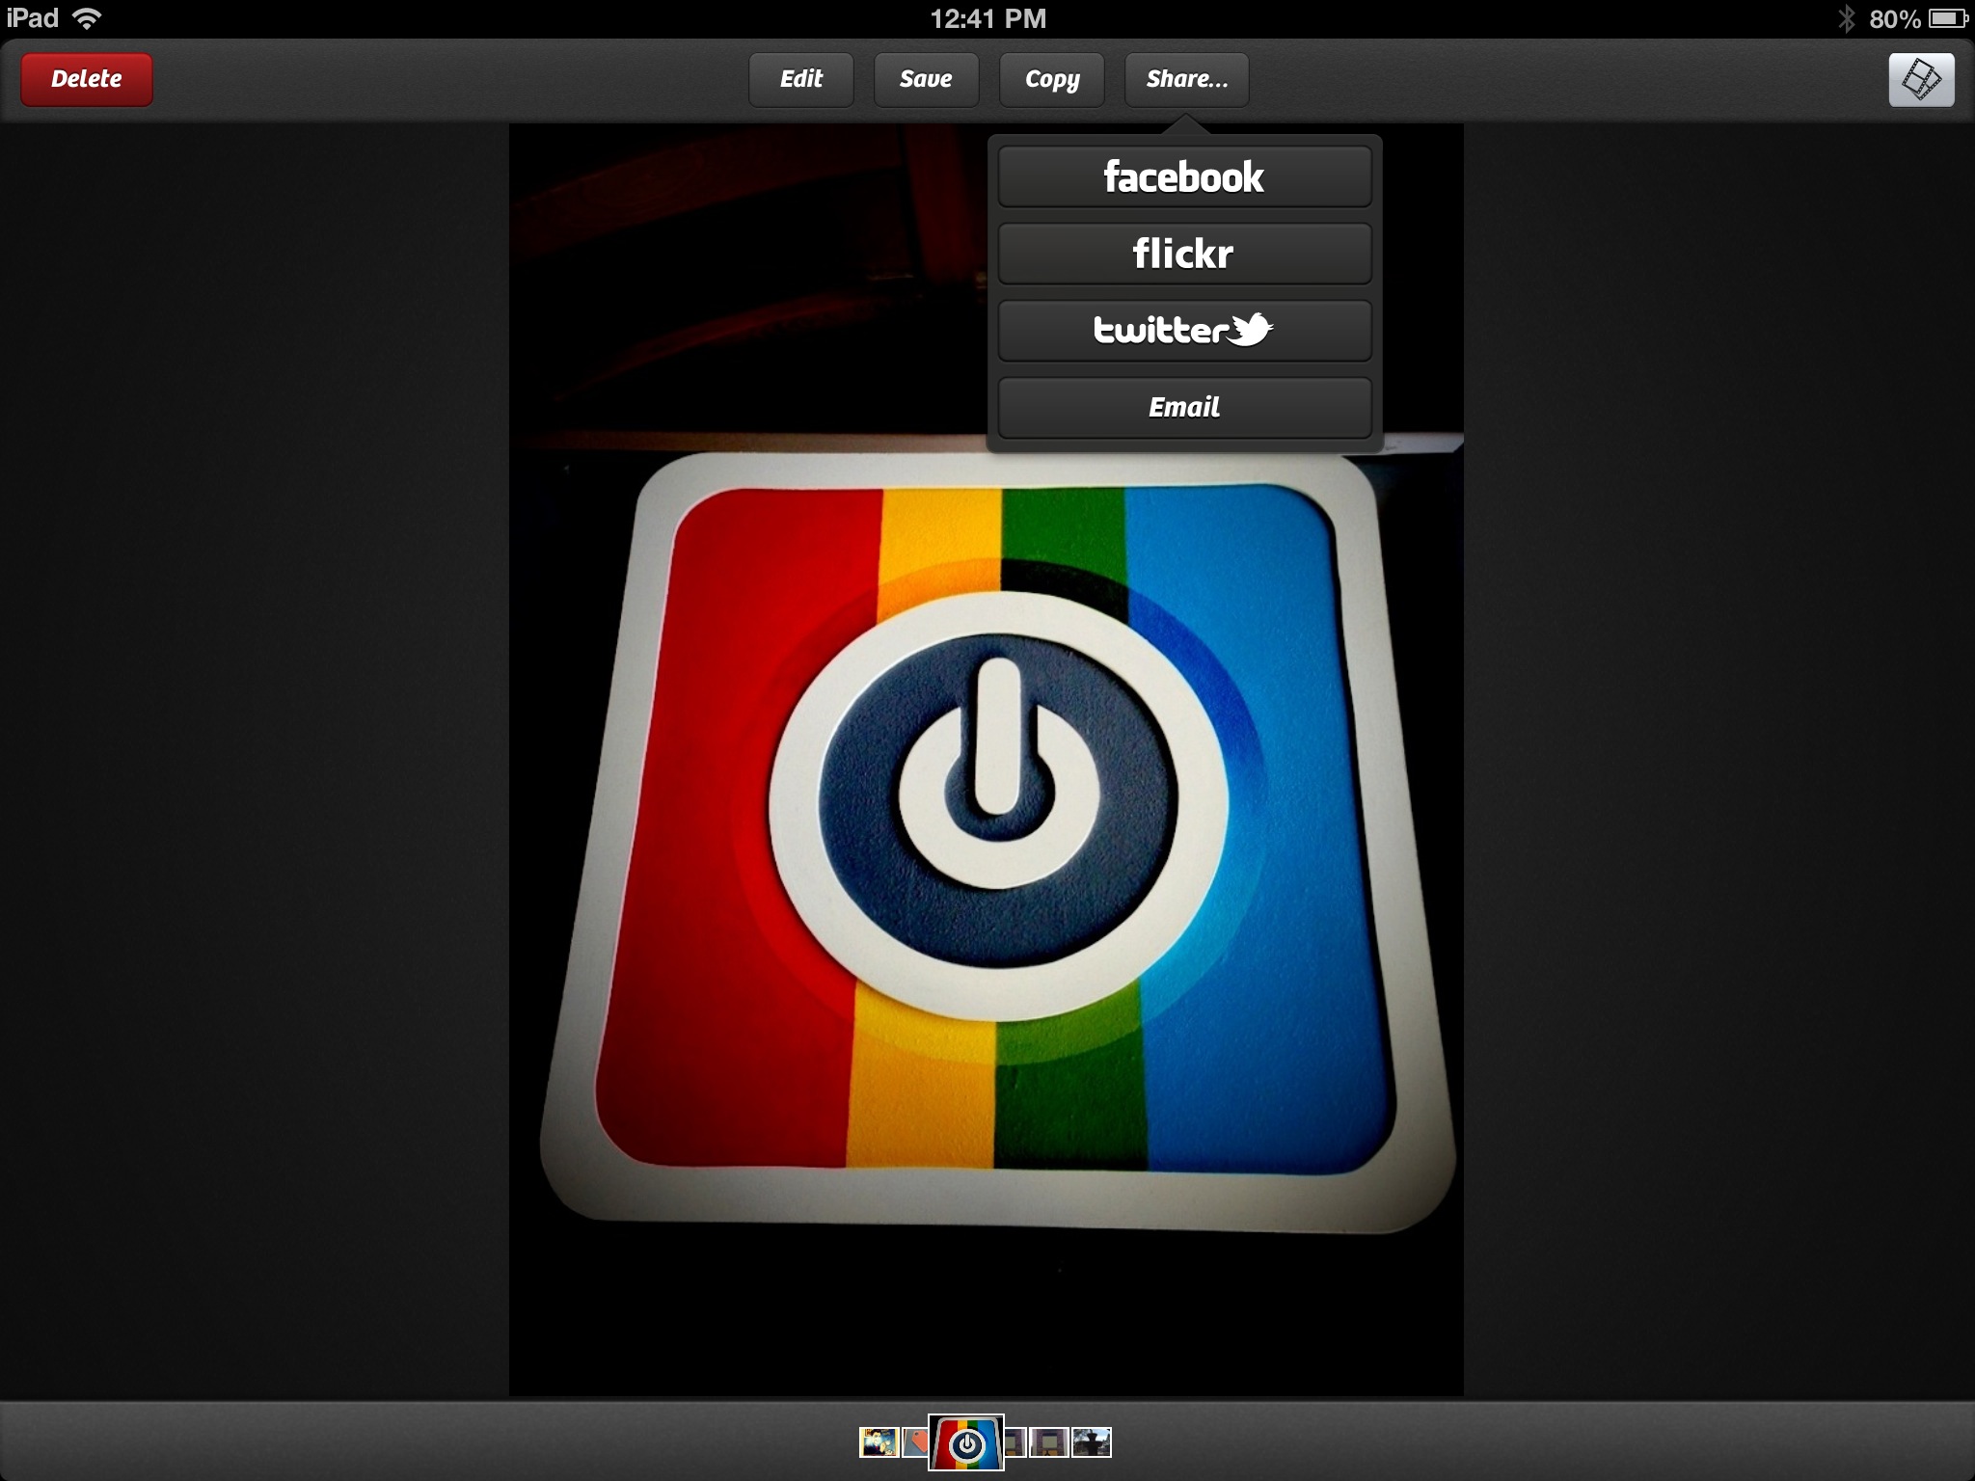
Task: Copy the photo to clipboard
Action: point(1051,79)
